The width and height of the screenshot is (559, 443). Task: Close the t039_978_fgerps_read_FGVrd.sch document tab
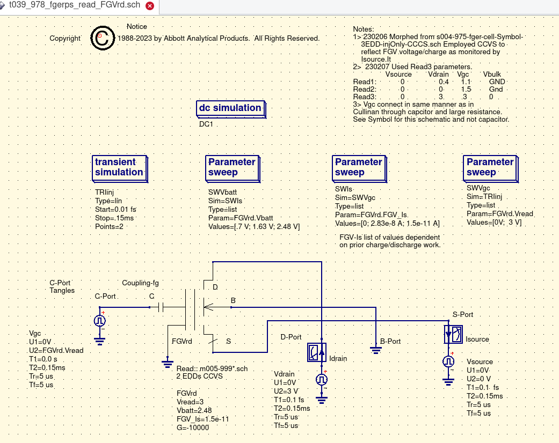[x=150, y=6]
